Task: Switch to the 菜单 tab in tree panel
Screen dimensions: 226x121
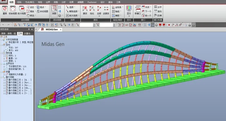Action: click(x=3, y=34)
